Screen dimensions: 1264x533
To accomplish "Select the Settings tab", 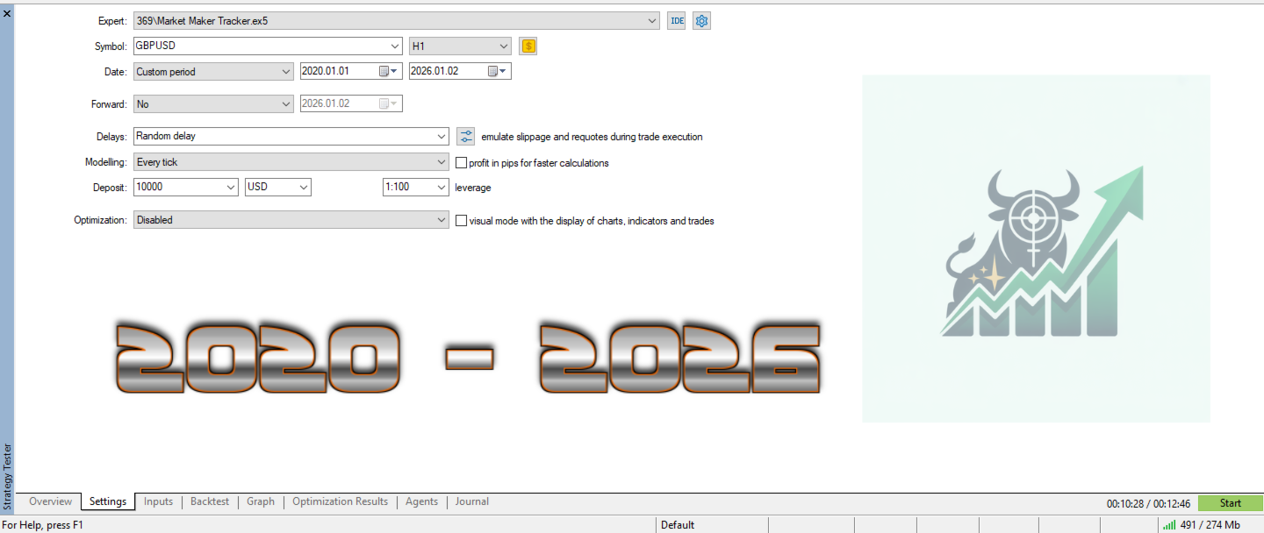I will click(108, 501).
